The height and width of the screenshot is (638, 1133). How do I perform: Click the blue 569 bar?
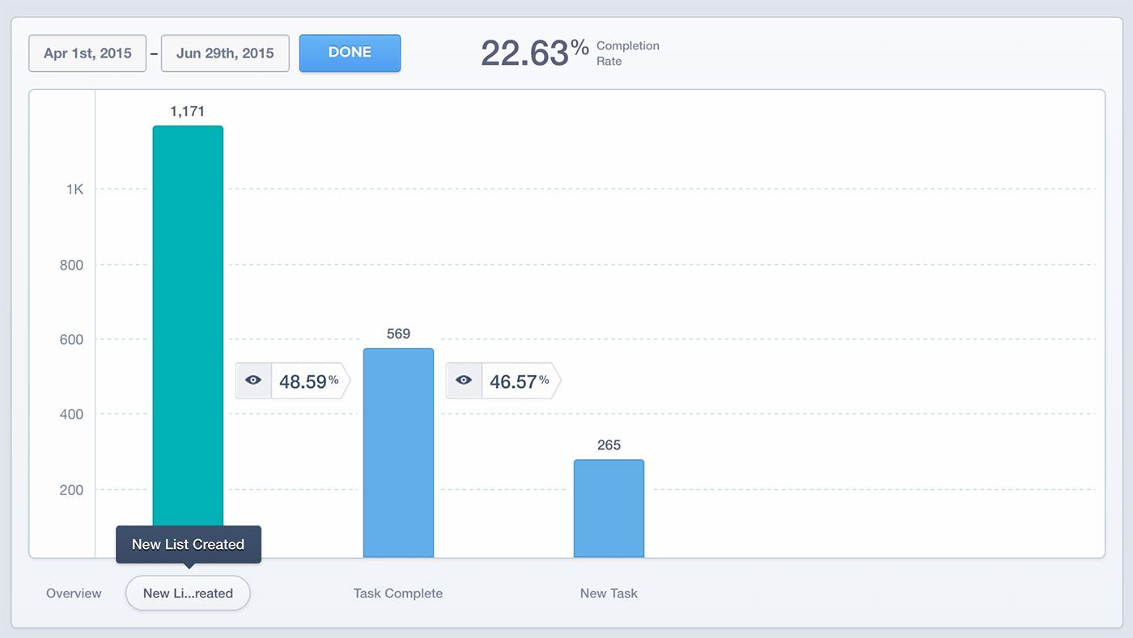[398, 453]
